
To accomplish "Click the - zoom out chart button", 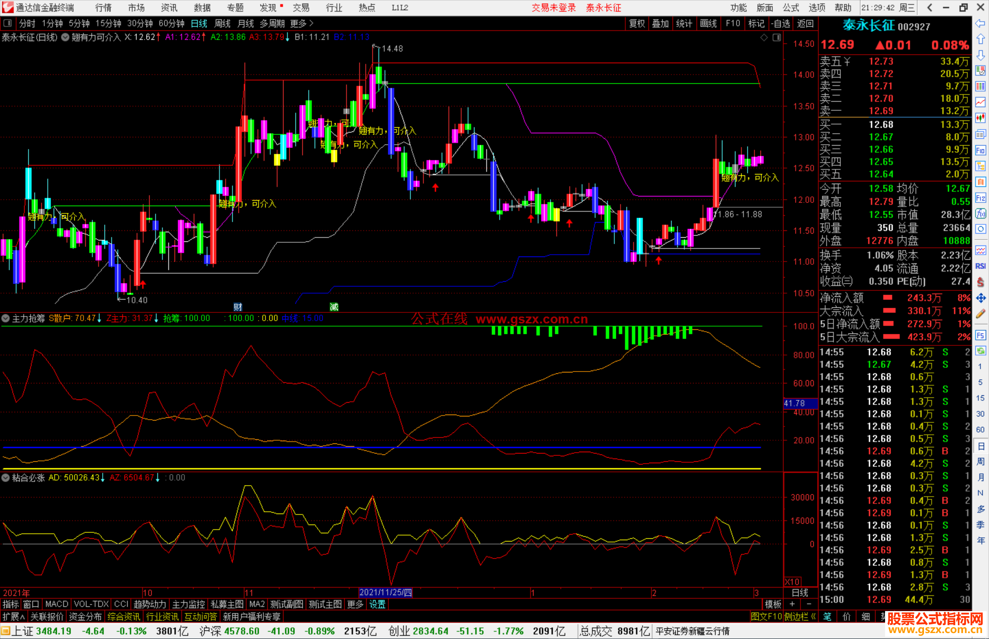I will [x=810, y=604].
